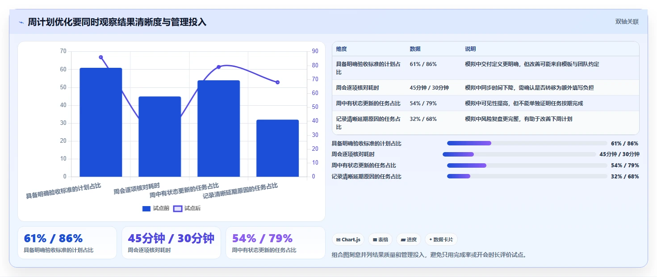
Task: Click table cell 周中有状态更新的任务占比
Action: click(x=368, y=103)
